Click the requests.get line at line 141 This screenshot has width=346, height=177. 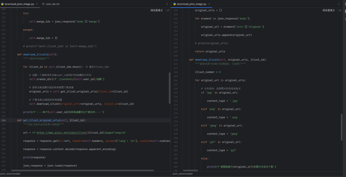[97, 141]
